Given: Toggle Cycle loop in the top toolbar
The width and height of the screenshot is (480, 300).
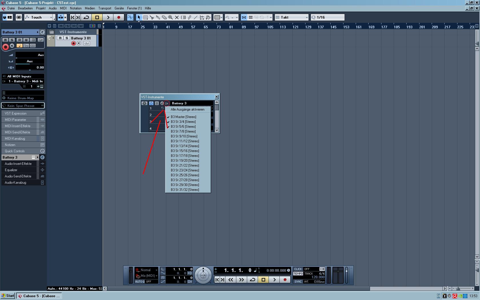Looking at the screenshot, I should (86, 17).
